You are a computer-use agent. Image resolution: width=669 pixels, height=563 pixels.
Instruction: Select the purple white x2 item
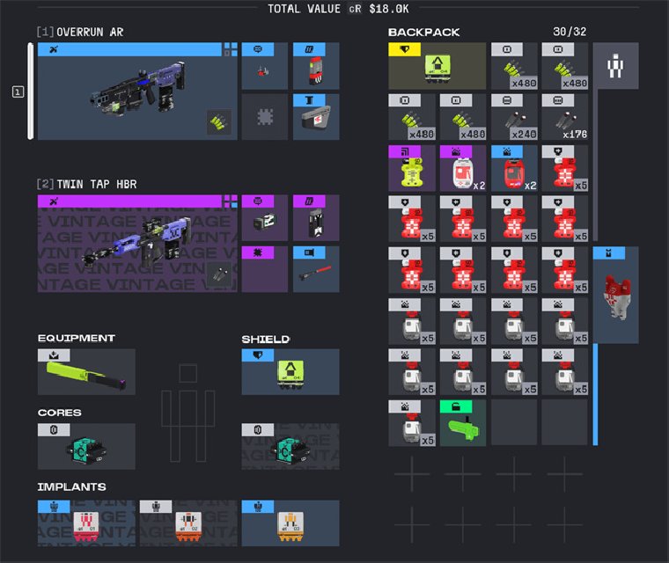pos(463,168)
